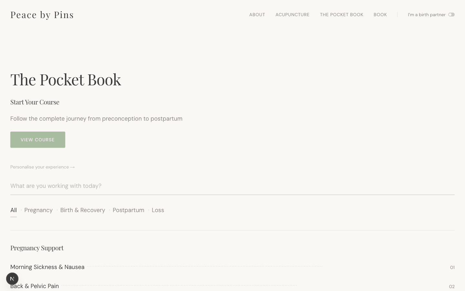Open the About menu item
Image resolution: width=465 pixels, height=291 pixels.
click(x=257, y=15)
